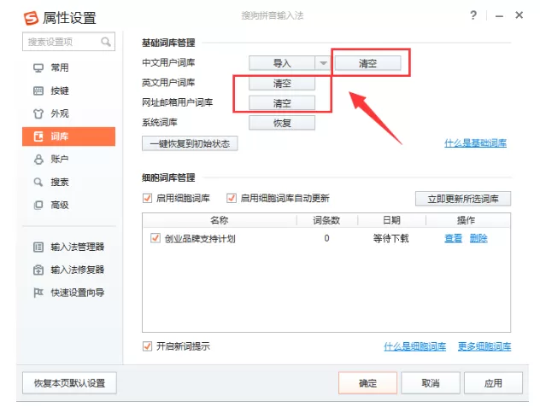The width and height of the screenshot is (540, 407).
Task: Click the keyboard icon beside 按键
Action: pyautogui.click(x=38, y=90)
